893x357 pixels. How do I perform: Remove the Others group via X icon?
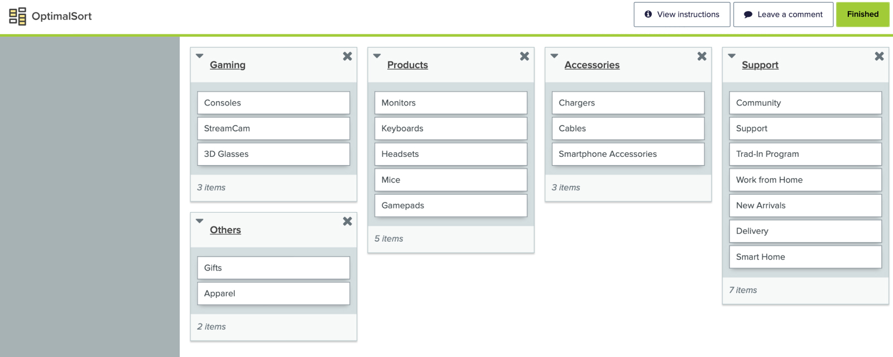tap(347, 221)
